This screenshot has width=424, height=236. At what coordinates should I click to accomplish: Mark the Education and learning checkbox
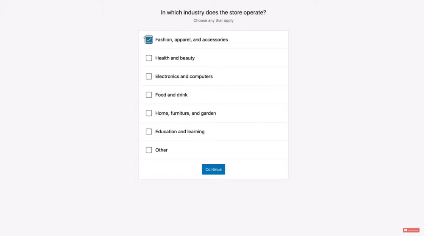(149, 132)
